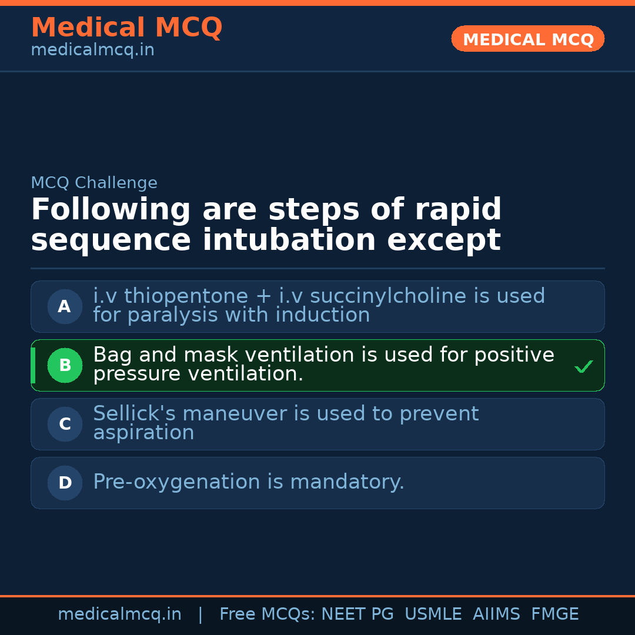Open the medicalmcq.in link under the header title
The height and width of the screenshot is (635, 635).
92,51
